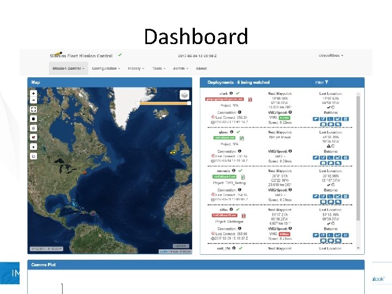Click the nemesis VMG/Speed info icon
This screenshot has width=392, height=294.
290,190
